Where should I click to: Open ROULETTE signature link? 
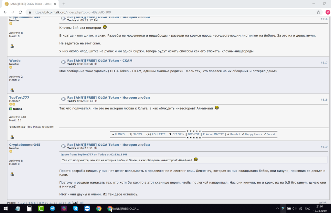[x=158, y=134]
